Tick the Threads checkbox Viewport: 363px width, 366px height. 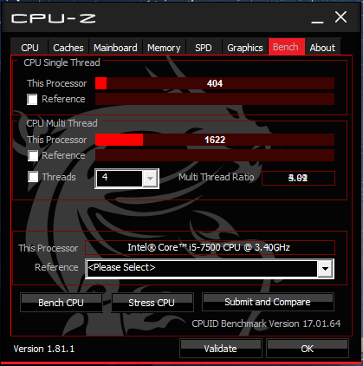[x=33, y=177]
